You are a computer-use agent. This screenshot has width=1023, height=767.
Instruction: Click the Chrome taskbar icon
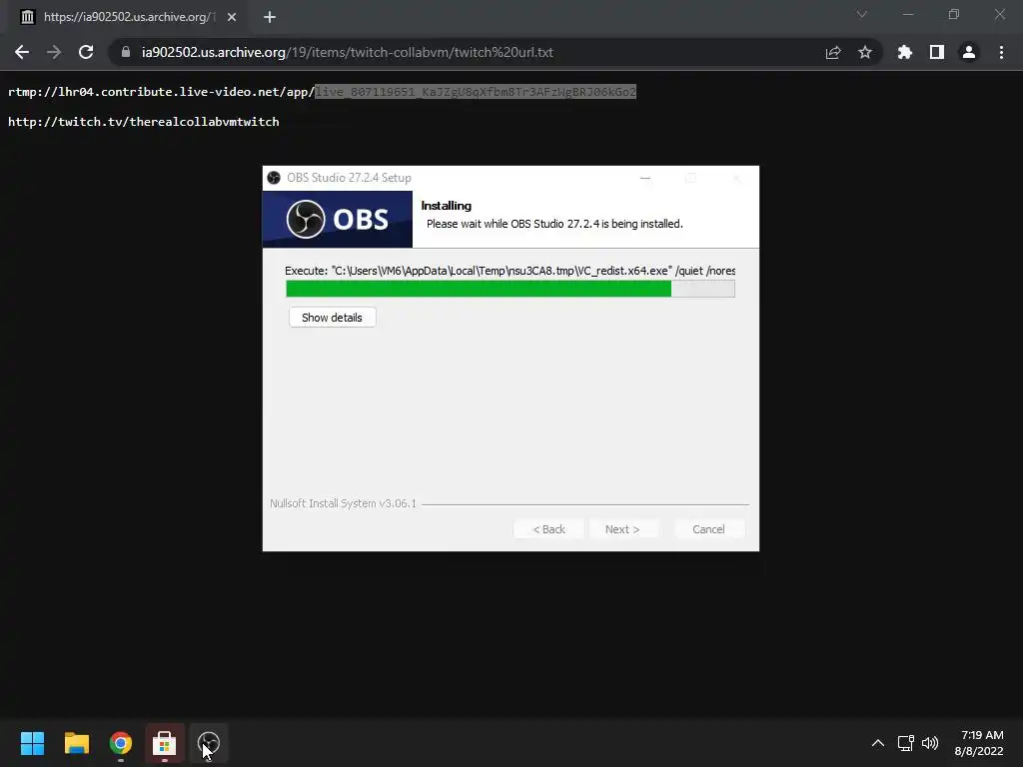121,743
